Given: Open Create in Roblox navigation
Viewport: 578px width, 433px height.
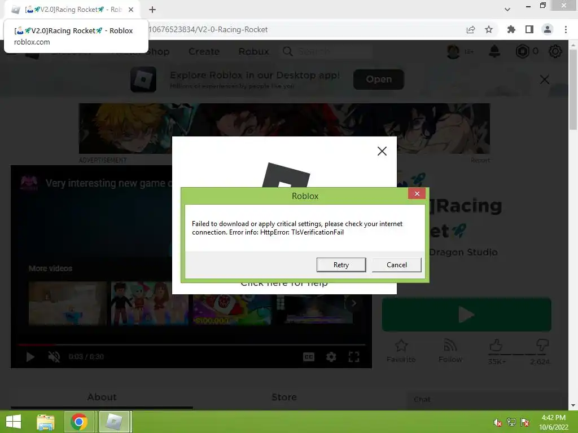Looking at the screenshot, I should [204, 51].
